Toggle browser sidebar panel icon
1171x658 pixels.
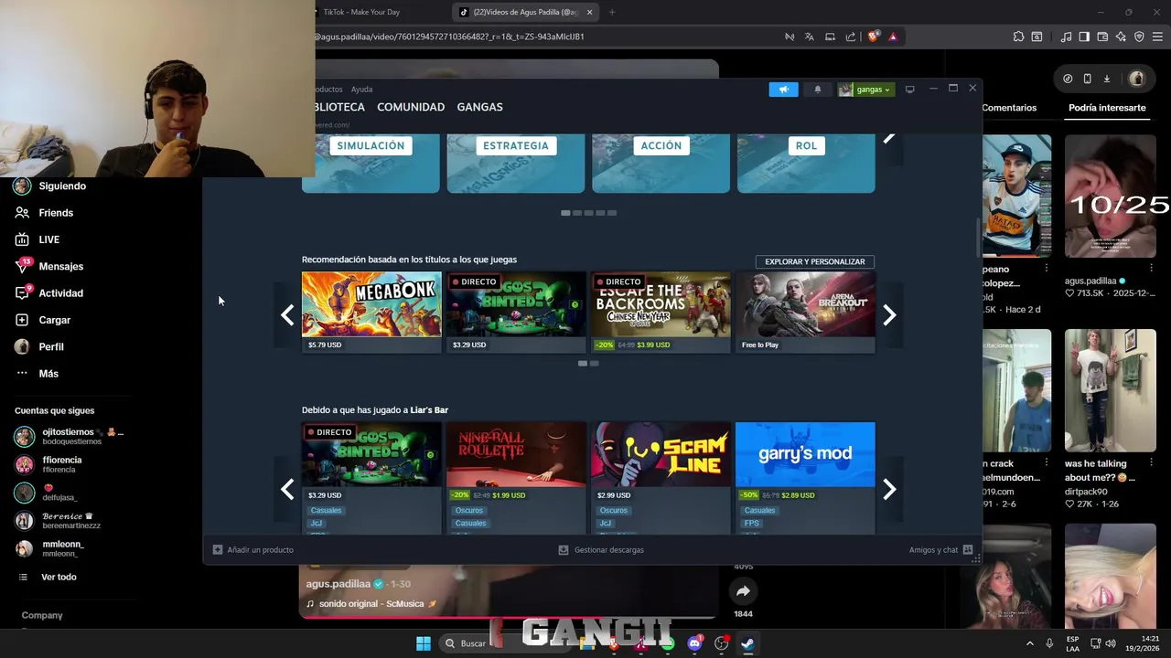click(x=1084, y=37)
